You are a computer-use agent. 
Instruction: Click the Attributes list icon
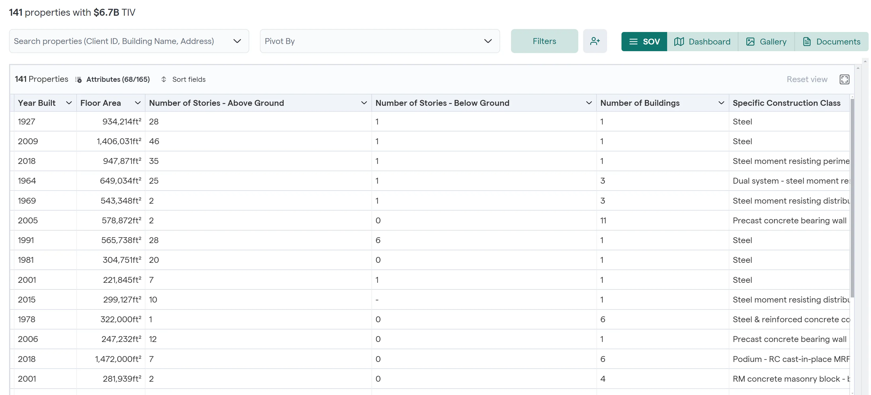(78, 80)
